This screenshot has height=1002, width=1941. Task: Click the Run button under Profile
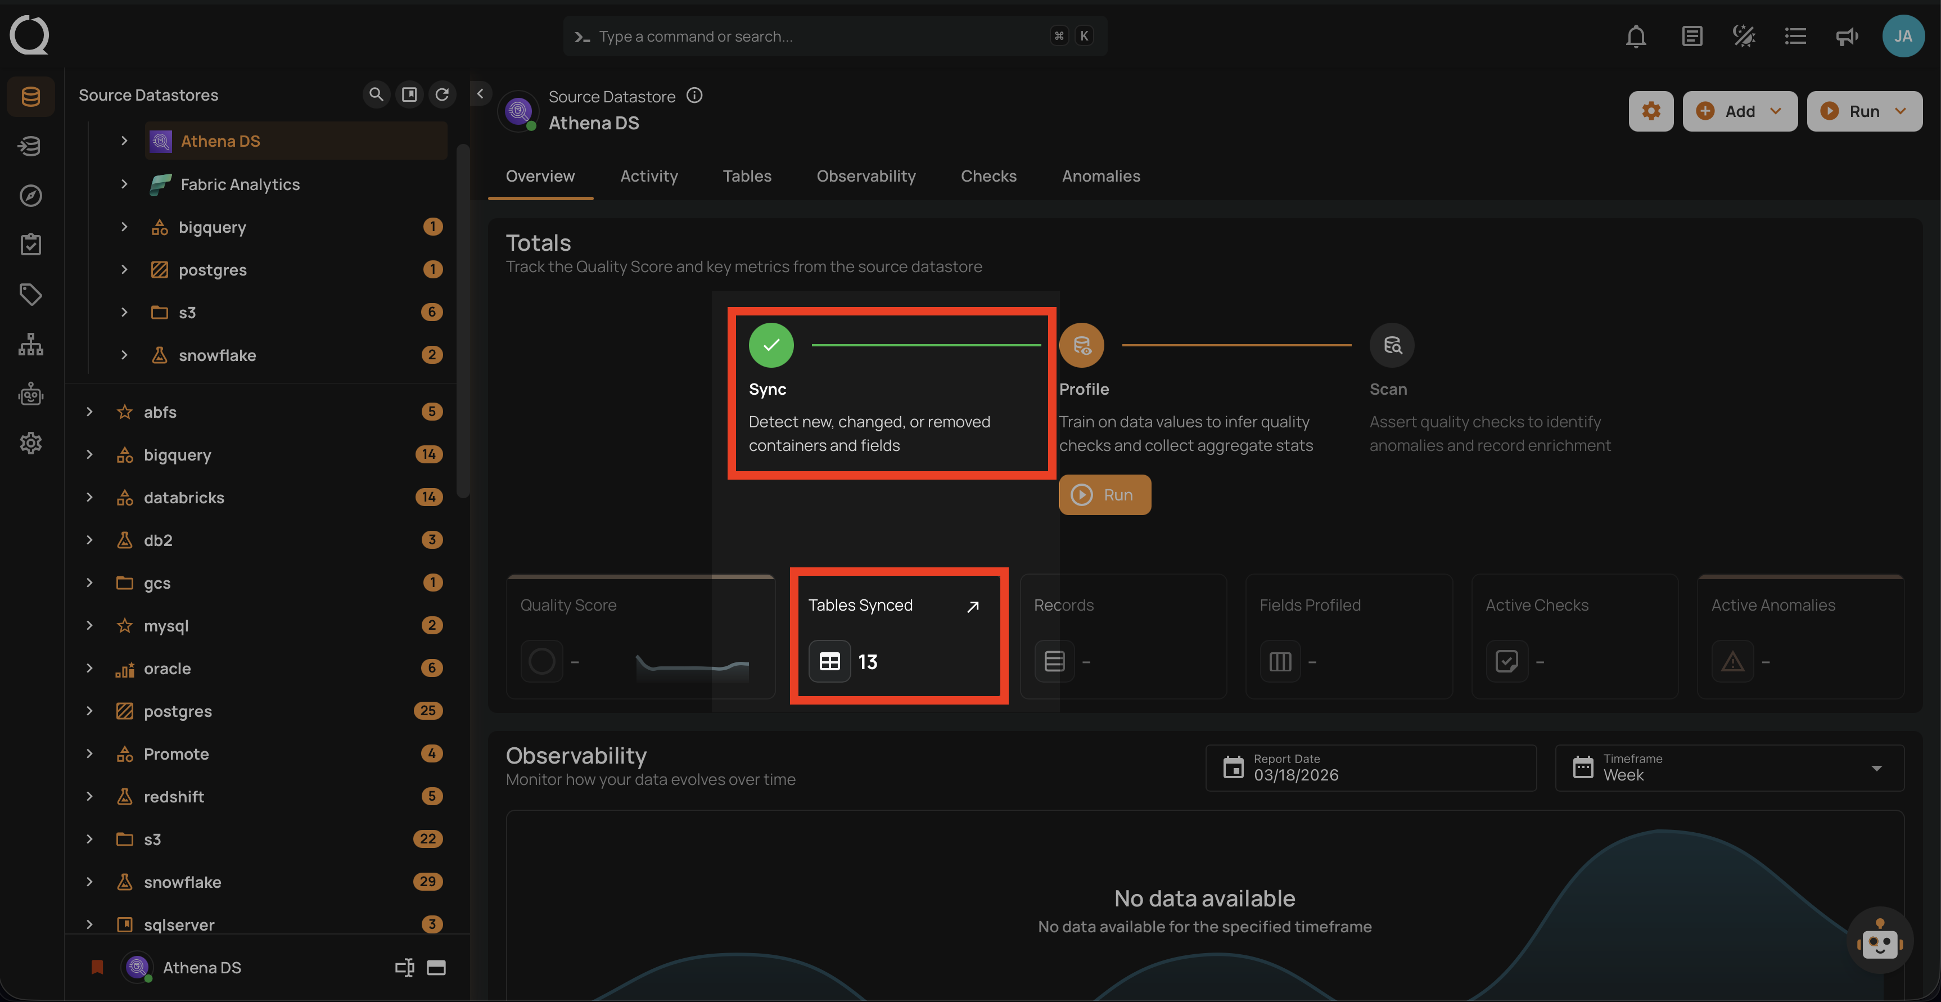point(1105,494)
